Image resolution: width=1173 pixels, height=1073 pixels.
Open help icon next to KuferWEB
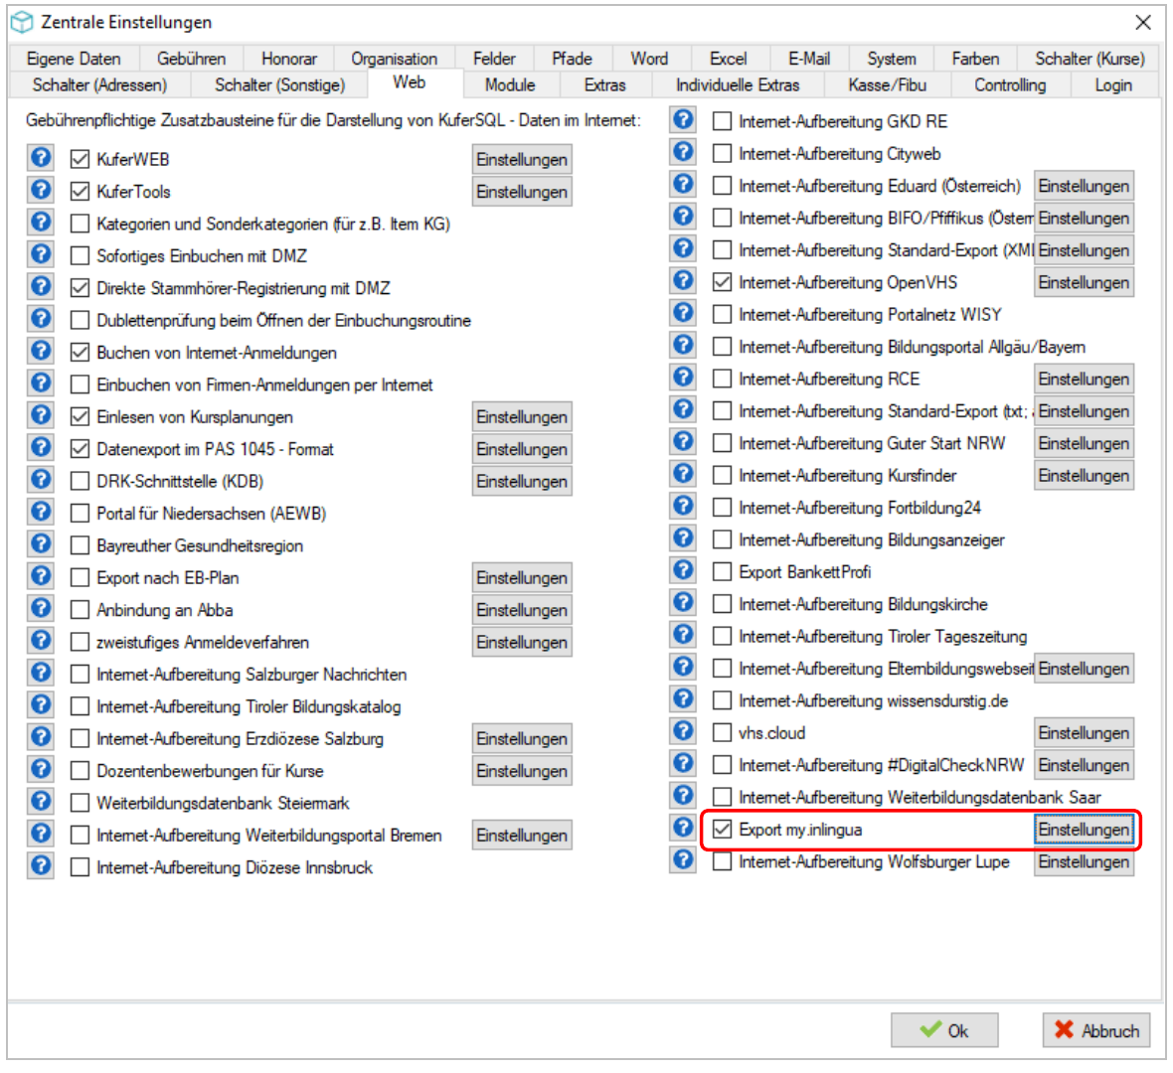[41, 158]
